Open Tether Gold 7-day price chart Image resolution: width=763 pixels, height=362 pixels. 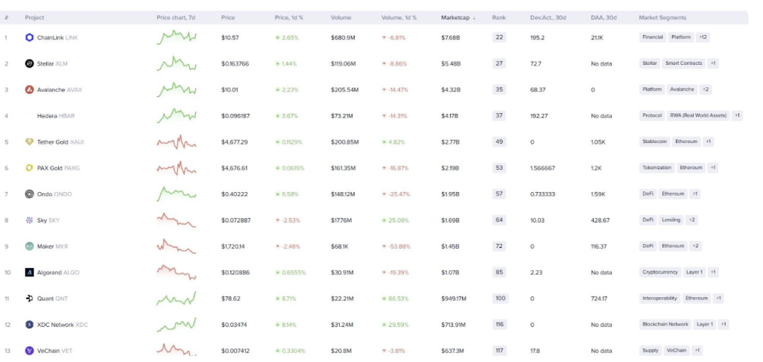[177, 142]
